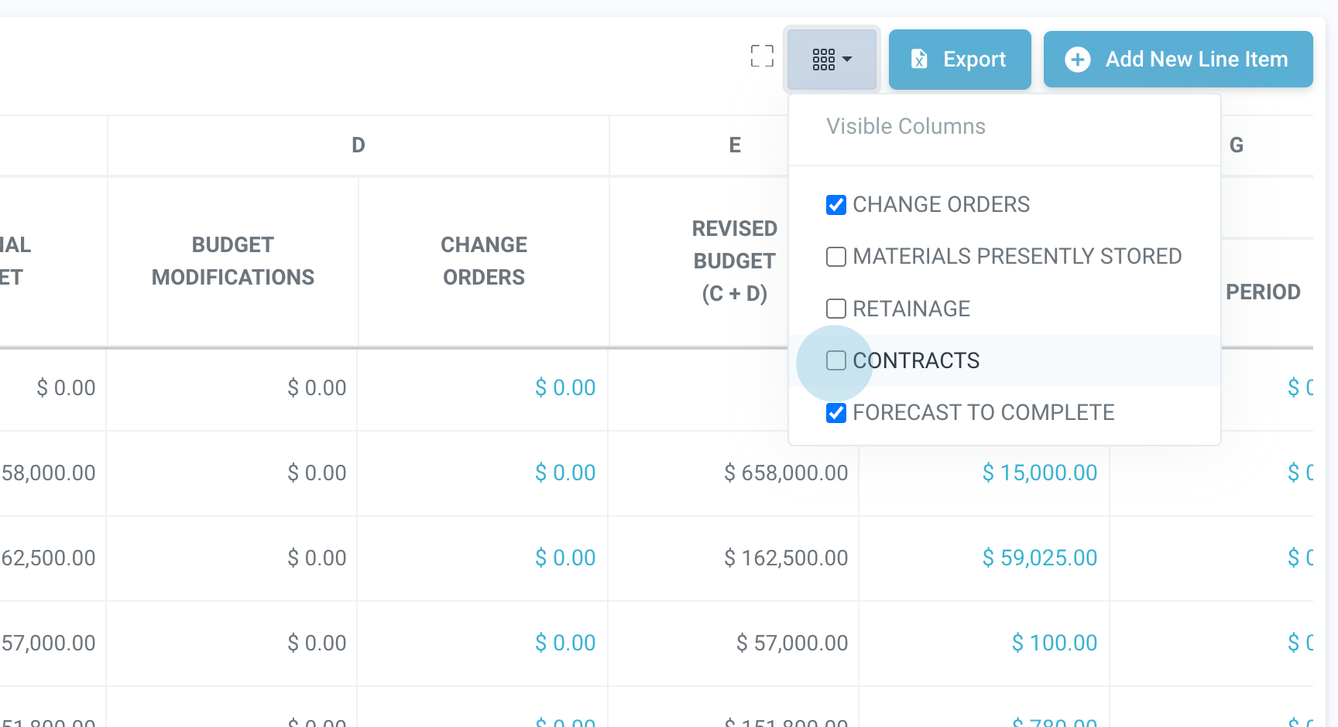Click the CHANGE ORDERS column header

[484, 261]
